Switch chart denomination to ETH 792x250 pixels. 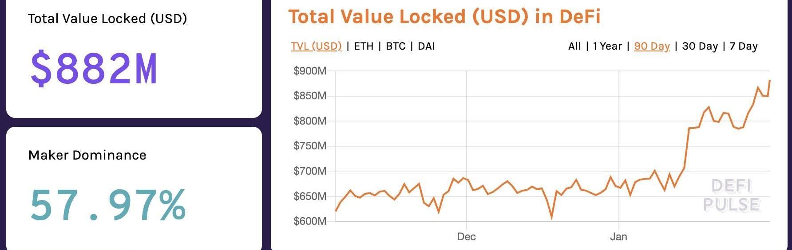[364, 46]
